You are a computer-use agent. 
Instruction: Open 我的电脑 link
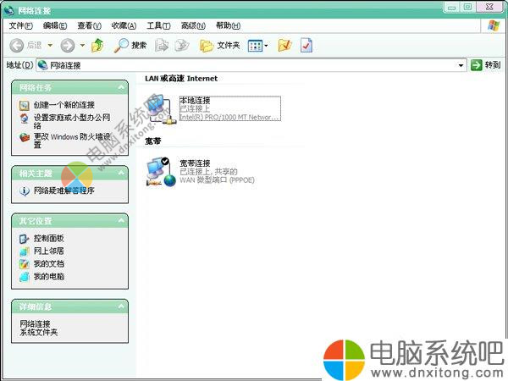(x=49, y=276)
